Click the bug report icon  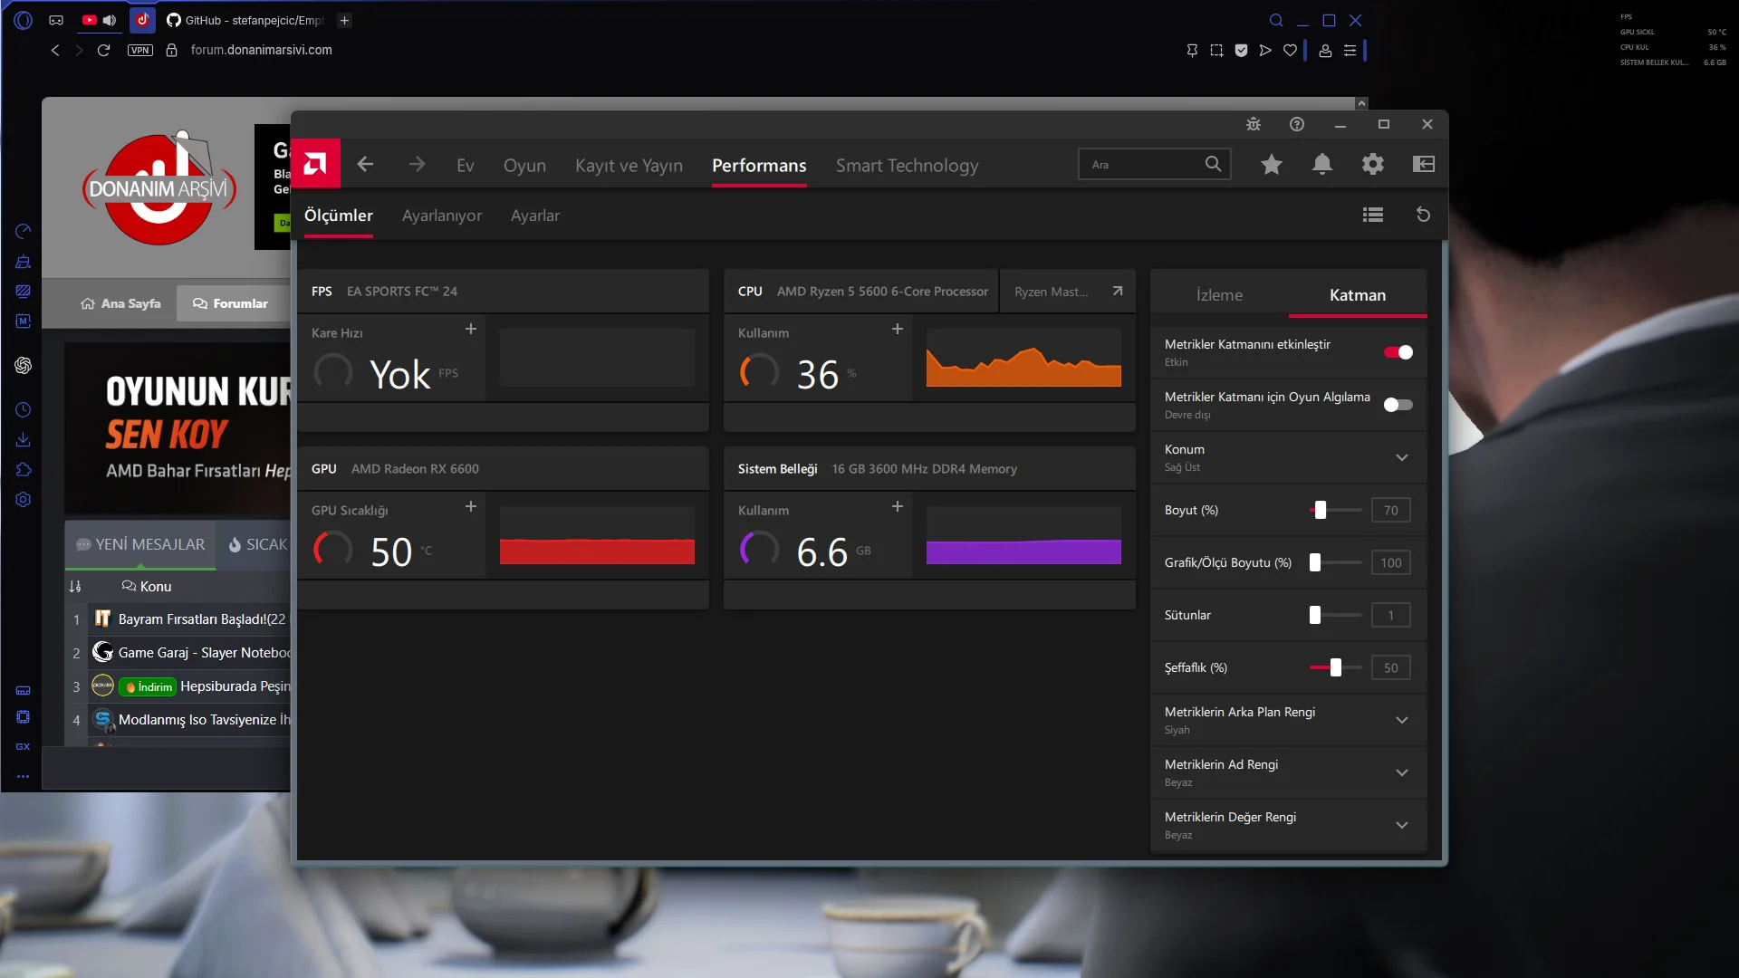click(x=1254, y=124)
